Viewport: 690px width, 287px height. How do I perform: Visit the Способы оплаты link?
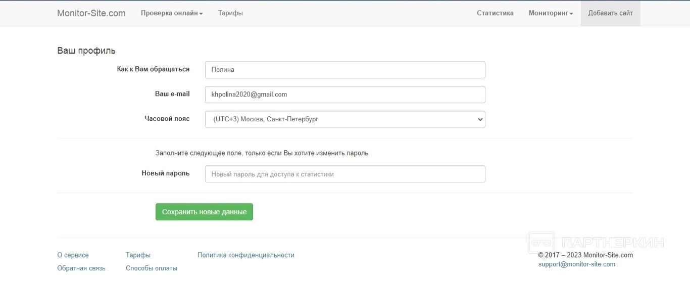152,268
